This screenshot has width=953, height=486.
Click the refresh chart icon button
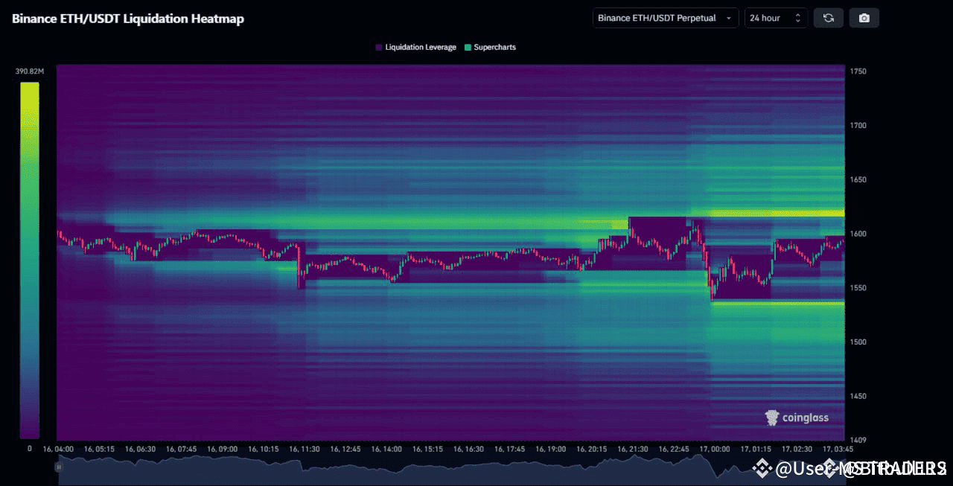(x=829, y=18)
